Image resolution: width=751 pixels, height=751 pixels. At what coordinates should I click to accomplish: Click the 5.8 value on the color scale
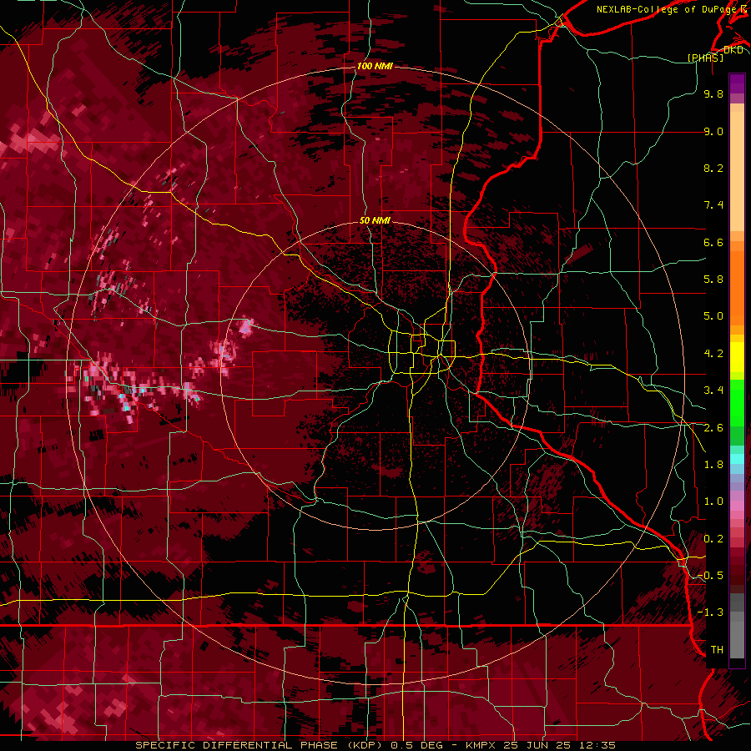713,280
